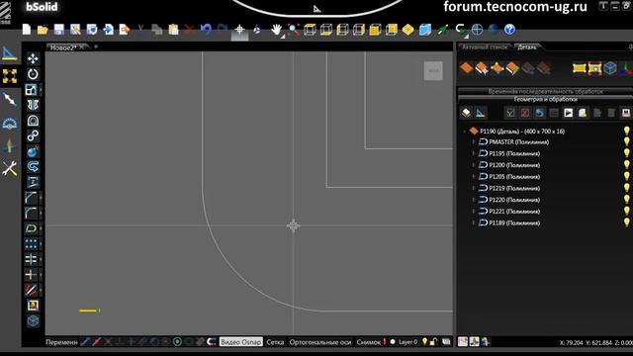This screenshot has height=356, width=633.
Task: Switch to the Деталь tab
Action: pos(527,47)
